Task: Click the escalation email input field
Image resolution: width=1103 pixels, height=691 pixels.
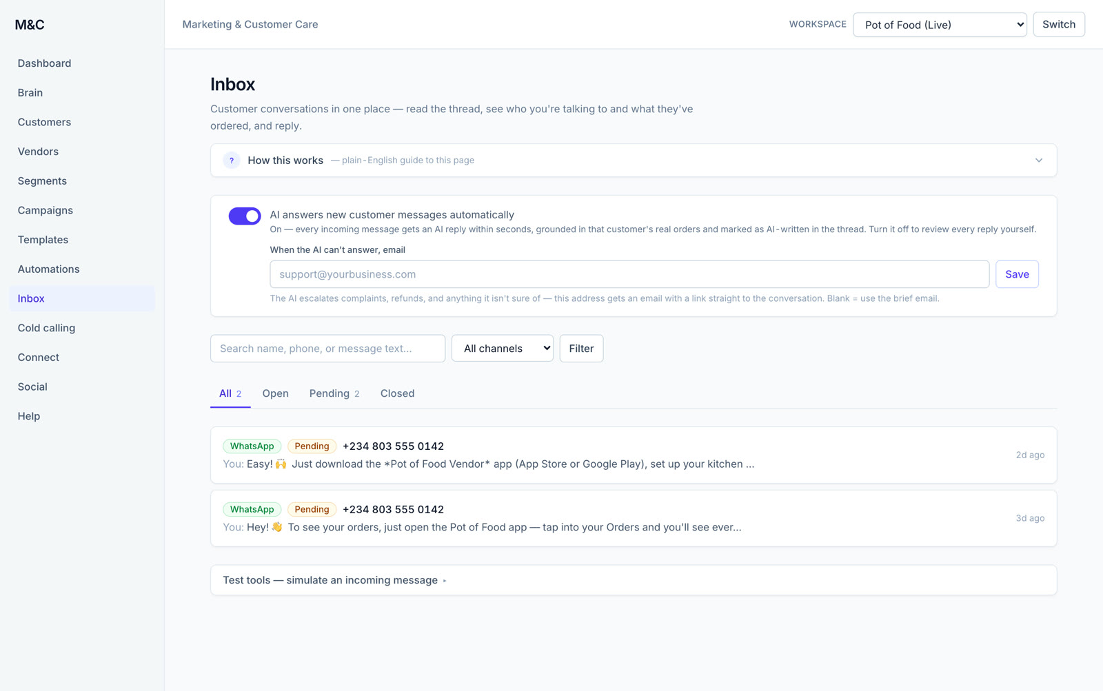Action: tap(629, 274)
